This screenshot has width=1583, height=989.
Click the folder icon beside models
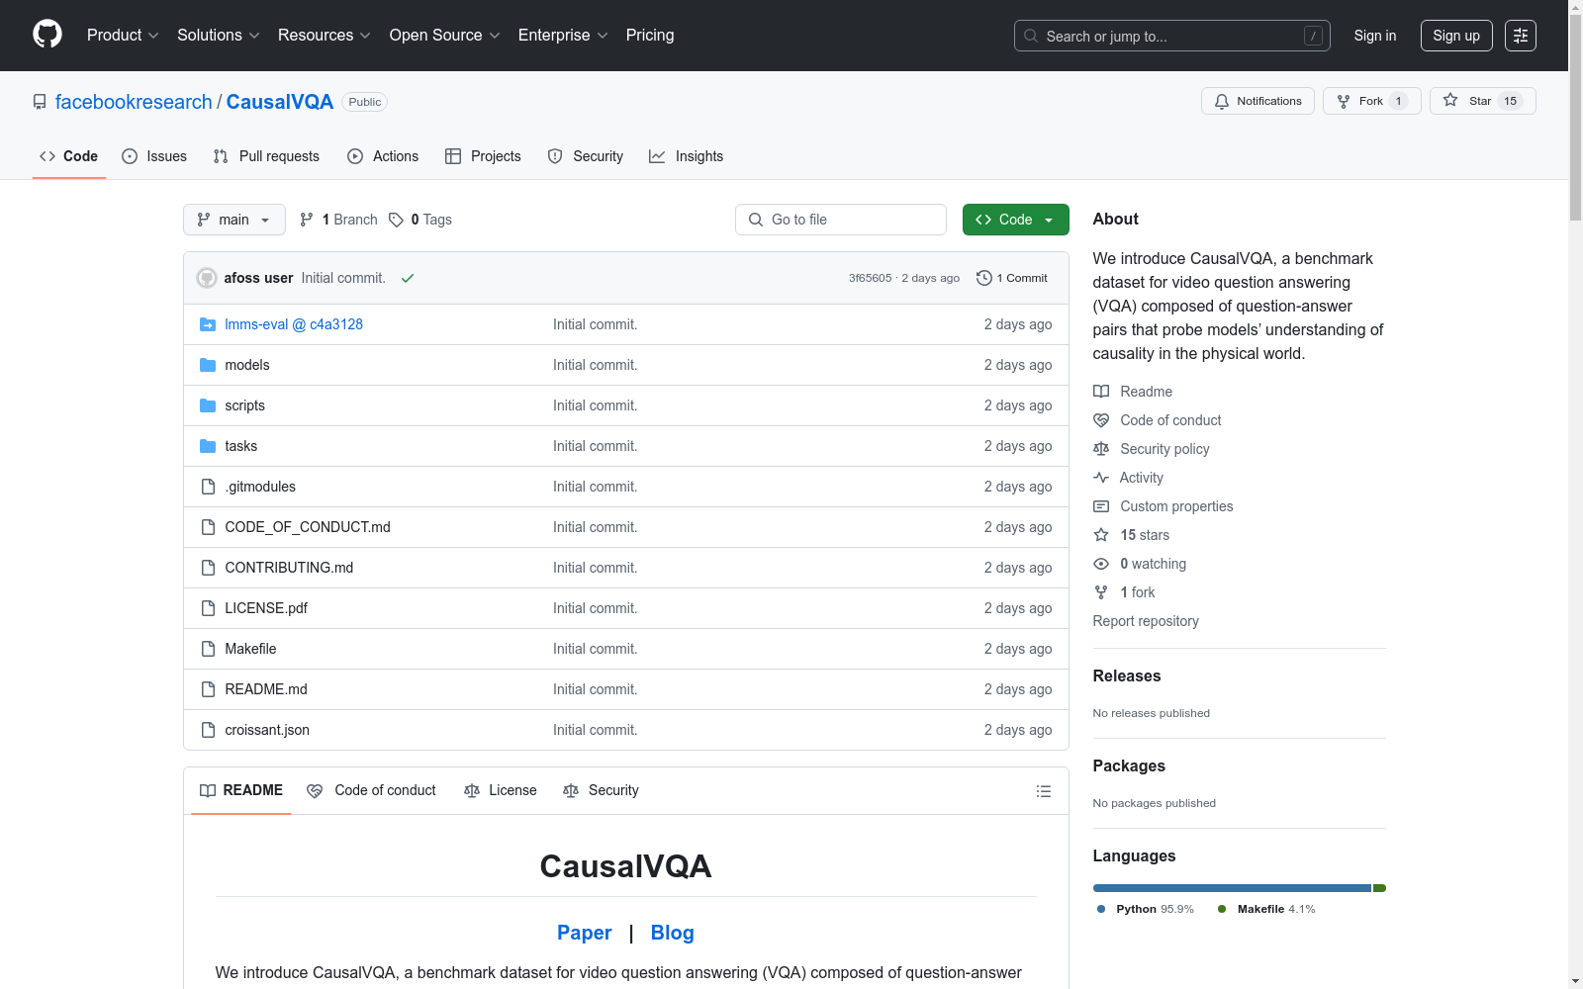(208, 365)
